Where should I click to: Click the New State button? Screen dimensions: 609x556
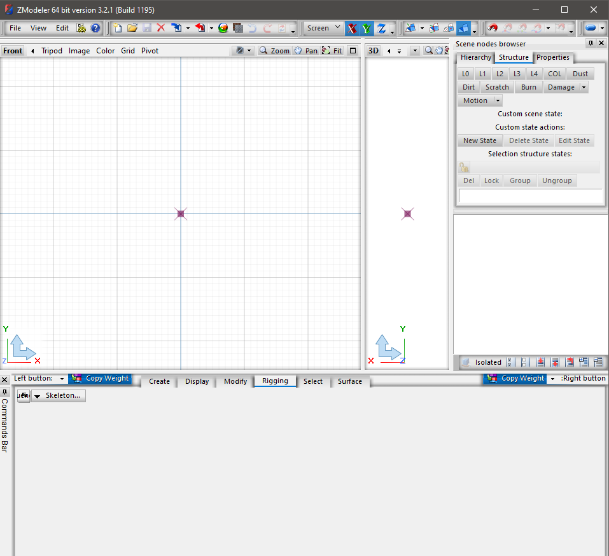(480, 140)
